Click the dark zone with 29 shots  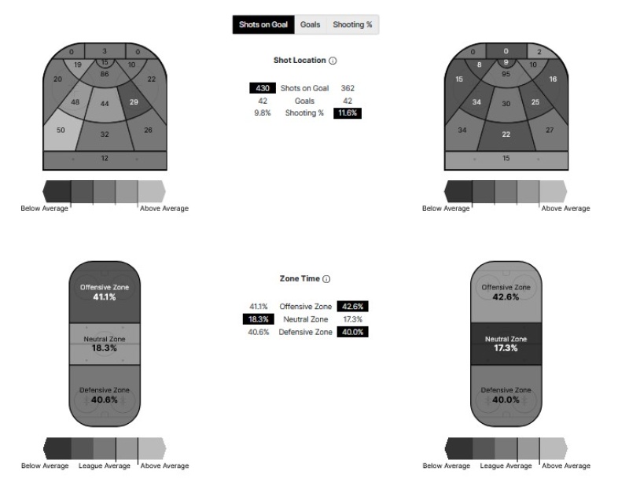tap(134, 103)
